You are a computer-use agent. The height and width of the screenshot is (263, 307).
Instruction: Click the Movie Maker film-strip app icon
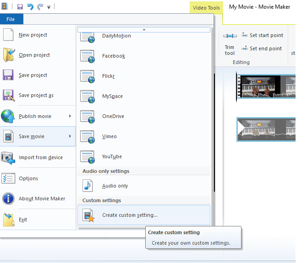(x=4, y=6)
